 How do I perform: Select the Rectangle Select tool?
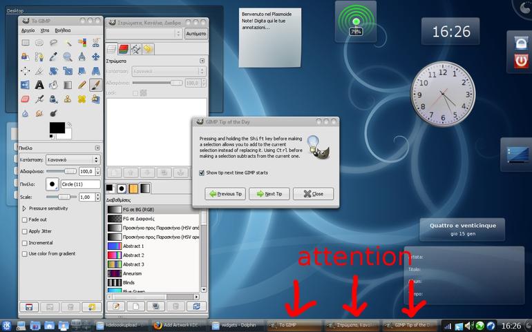25,43
